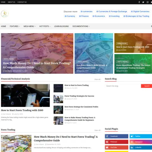Open ABOUT US in top bar
The image size is (152, 152).
(x=11, y=2)
